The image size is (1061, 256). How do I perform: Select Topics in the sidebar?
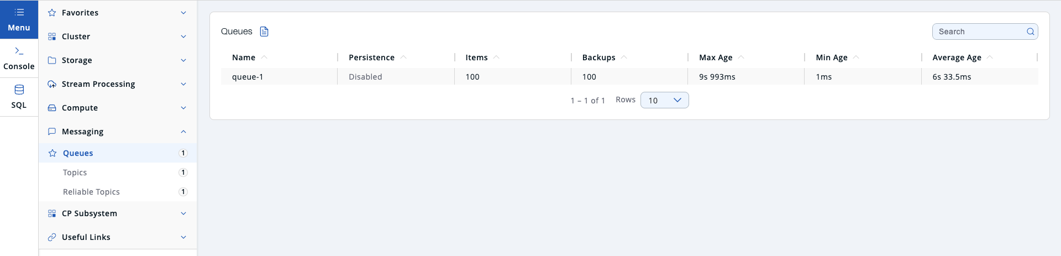(x=75, y=173)
